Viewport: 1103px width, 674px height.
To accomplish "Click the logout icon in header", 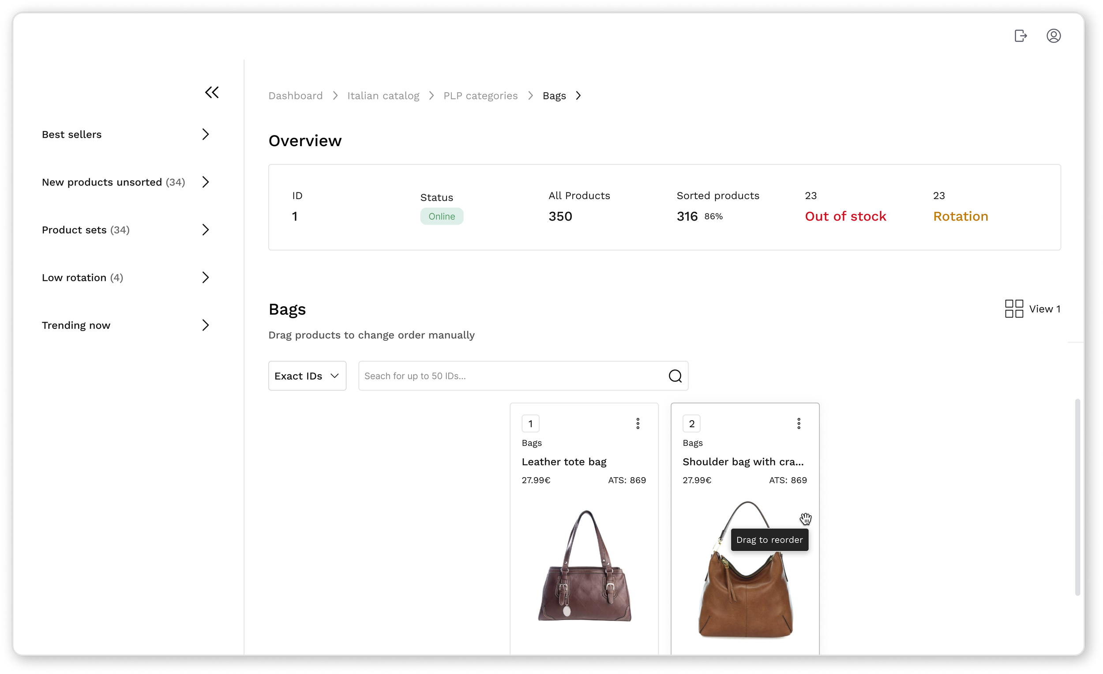I will (x=1020, y=36).
